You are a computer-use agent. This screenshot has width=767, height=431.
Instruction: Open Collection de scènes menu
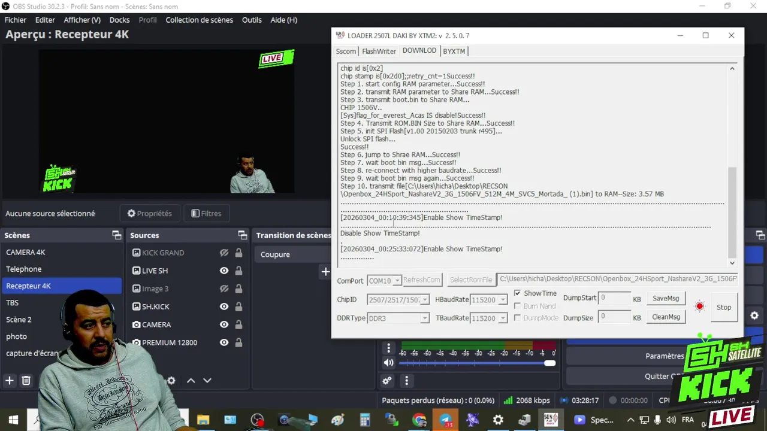199,20
